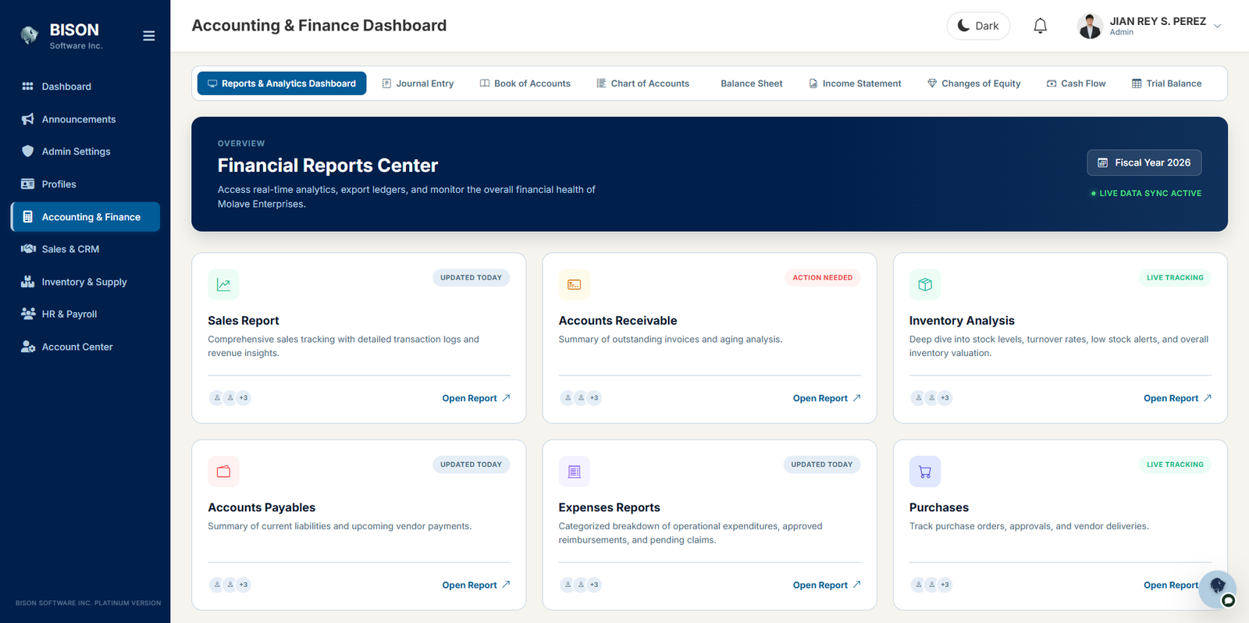
Task: Click the Sales Report chart icon
Action: (223, 285)
